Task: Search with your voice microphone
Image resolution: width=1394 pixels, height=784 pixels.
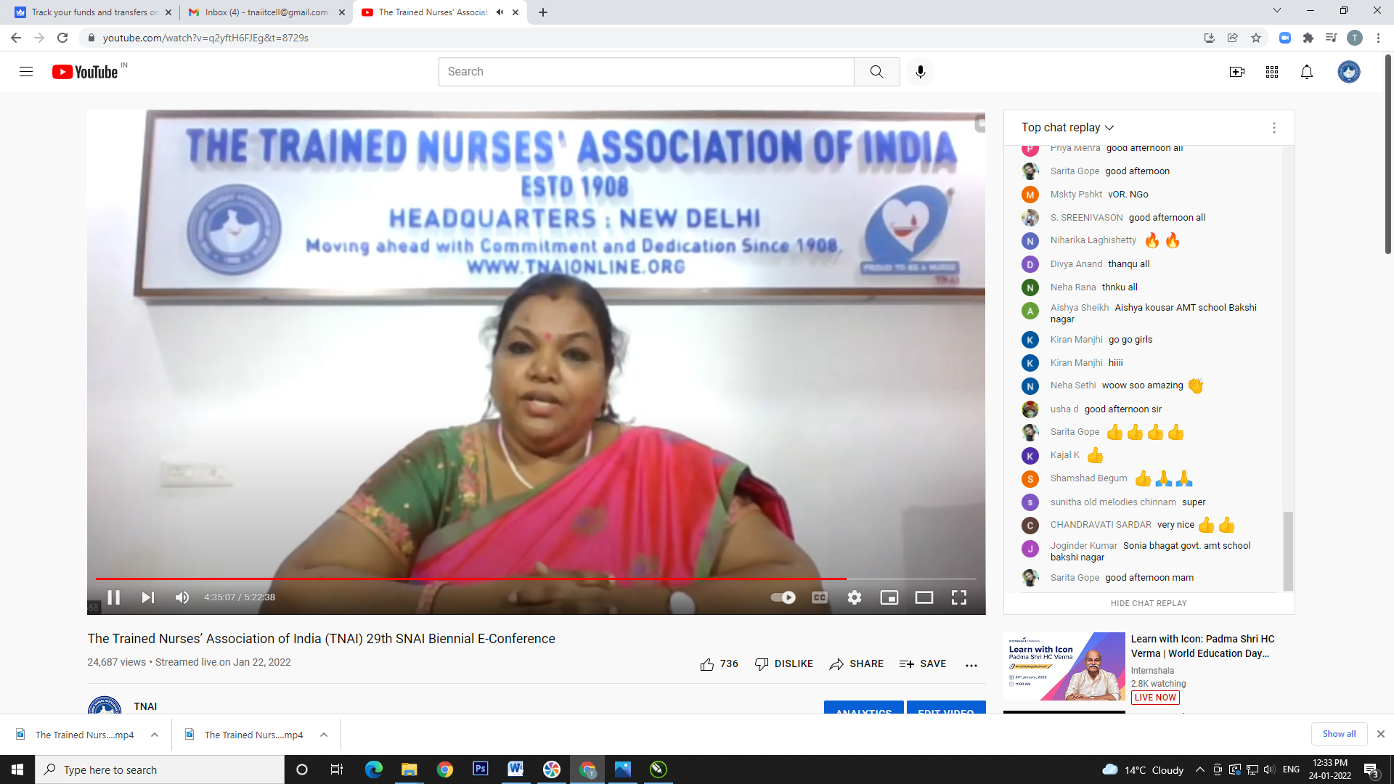Action: (921, 72)
